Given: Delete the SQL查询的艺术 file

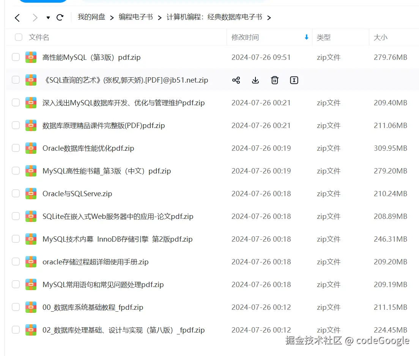Looking at the screenshot, I should (x=275, y=80).
